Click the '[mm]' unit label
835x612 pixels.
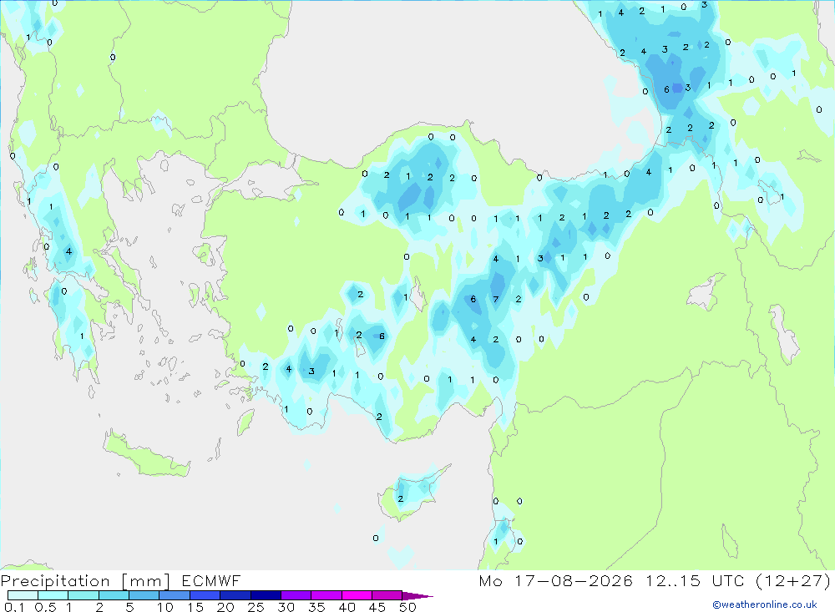(x=145, y=581)
